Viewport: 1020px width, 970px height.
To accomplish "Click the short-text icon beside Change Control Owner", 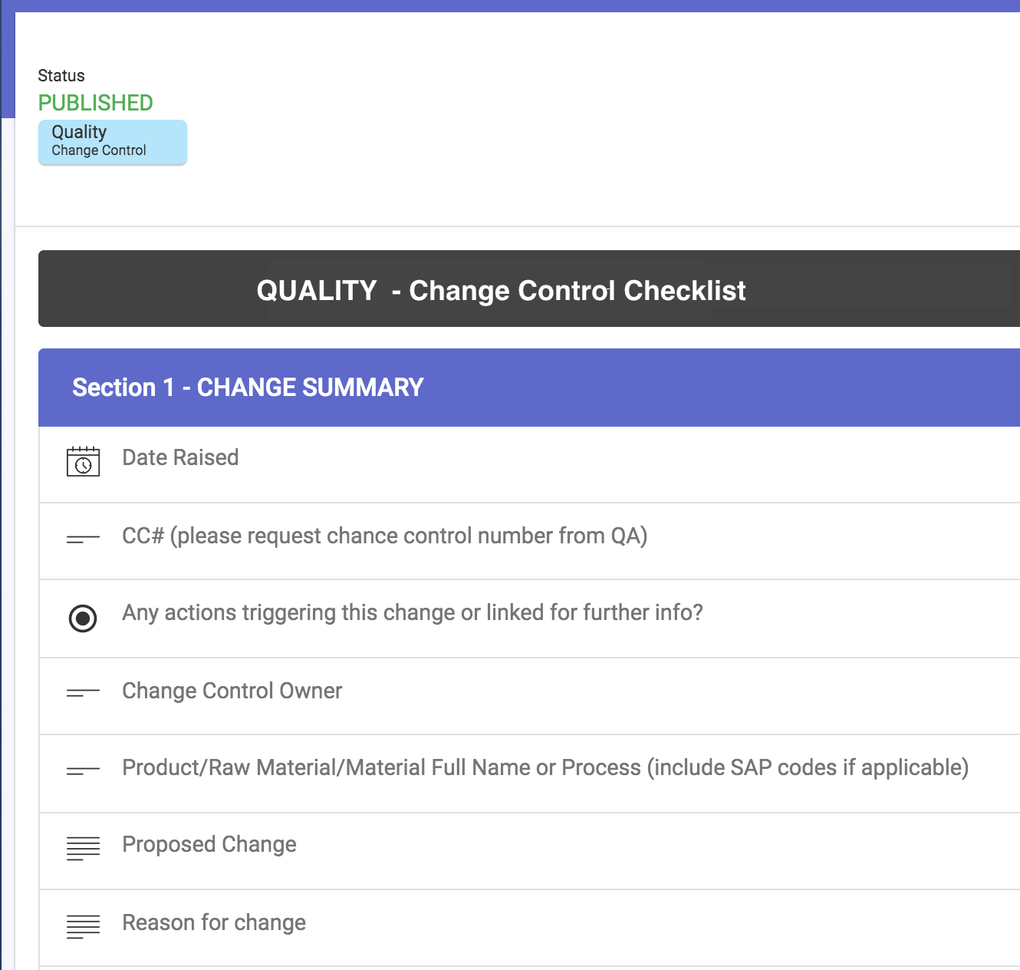I will [83, 693].
